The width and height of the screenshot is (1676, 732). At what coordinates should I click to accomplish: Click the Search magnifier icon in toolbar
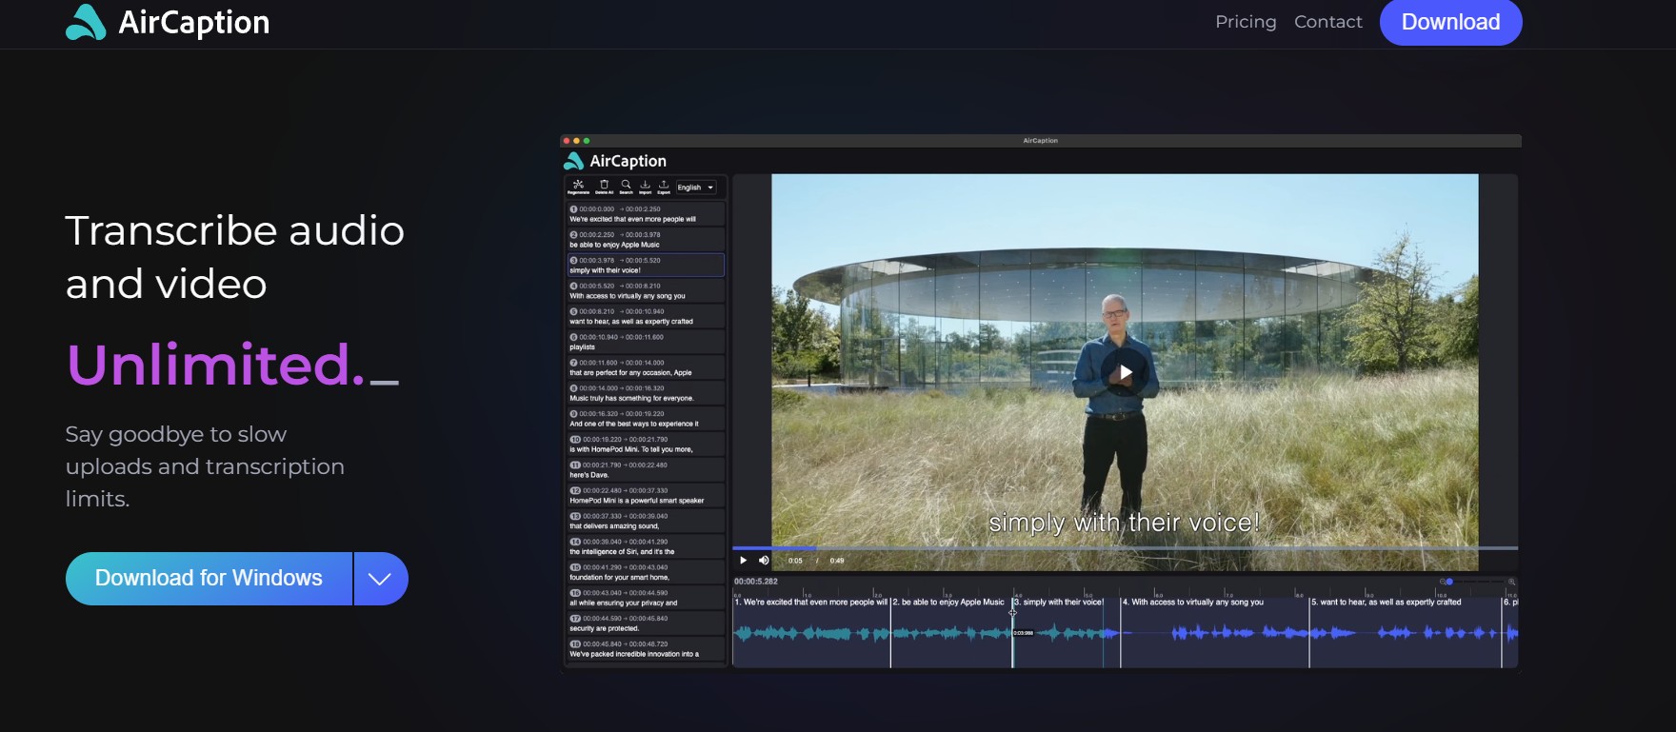pos(626,187)
